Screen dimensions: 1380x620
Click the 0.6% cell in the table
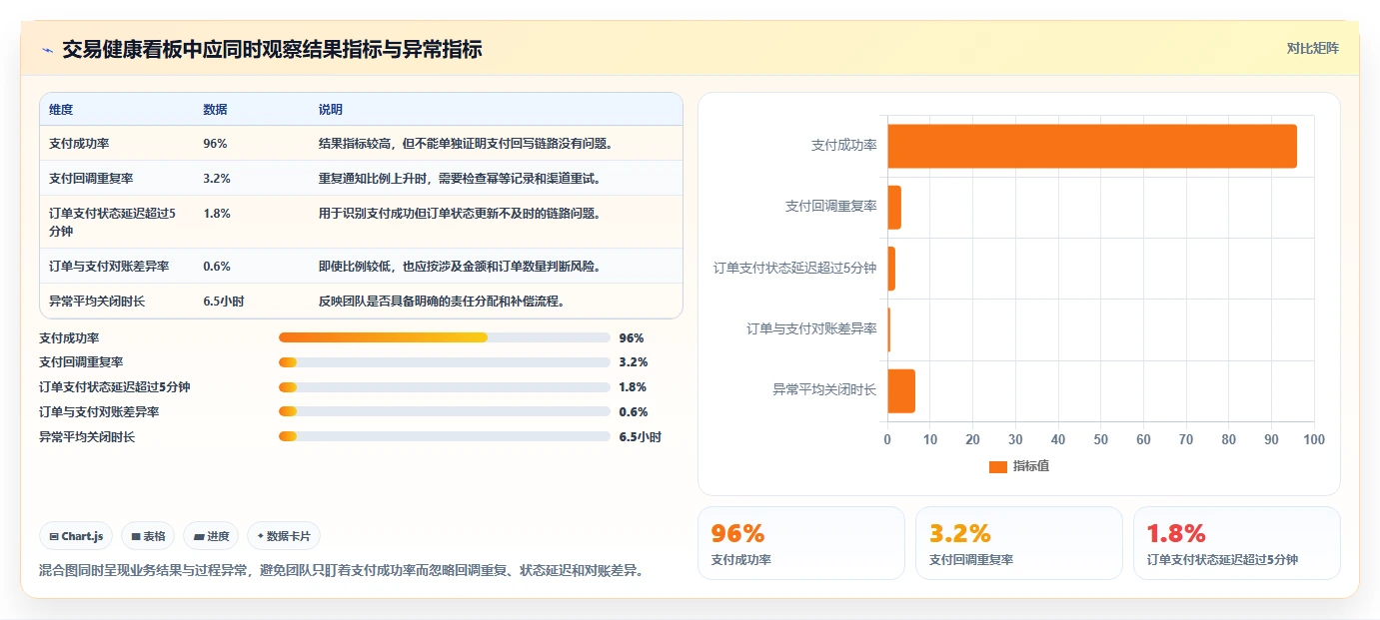217,266
